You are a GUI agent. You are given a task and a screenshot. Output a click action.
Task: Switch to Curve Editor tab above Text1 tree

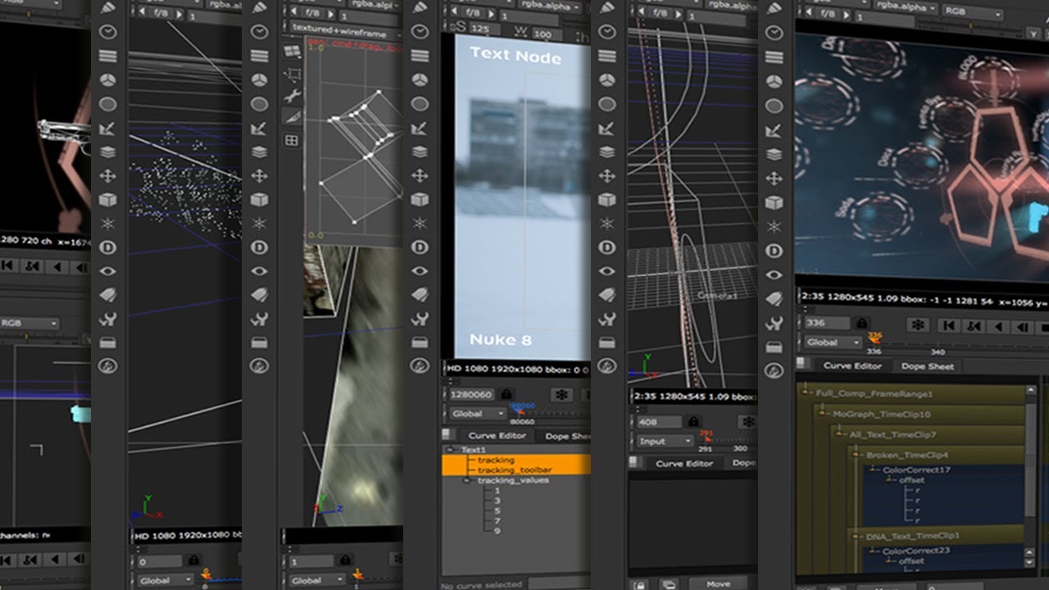[497, 436]
